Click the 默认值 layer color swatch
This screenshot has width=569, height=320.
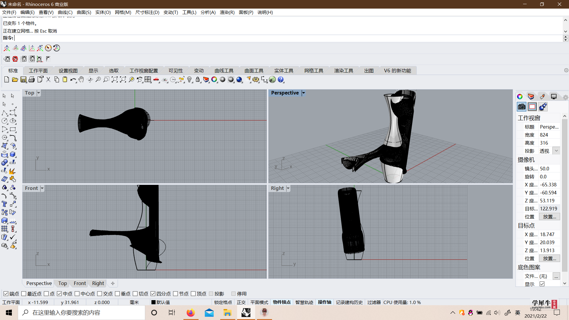pyautogui.click(x=153, y=302)
